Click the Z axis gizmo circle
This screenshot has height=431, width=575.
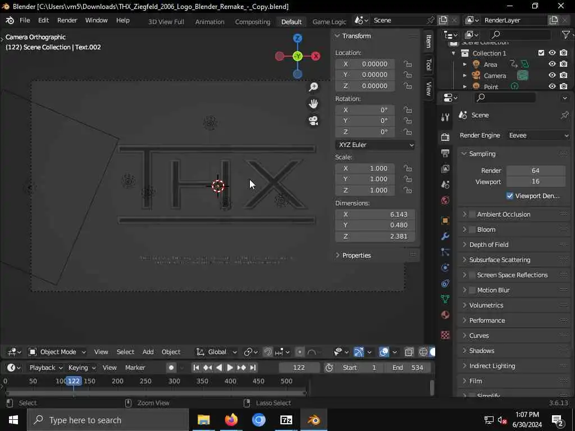pyautogui.click(x=298, y=38)
